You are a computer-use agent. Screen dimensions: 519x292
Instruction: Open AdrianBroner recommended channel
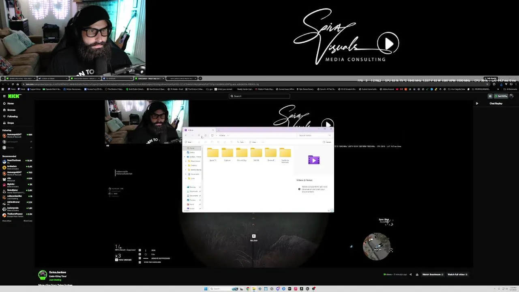point(17,202)
